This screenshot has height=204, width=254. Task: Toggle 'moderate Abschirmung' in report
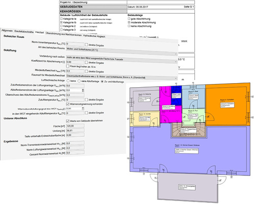tap(129, 22)
